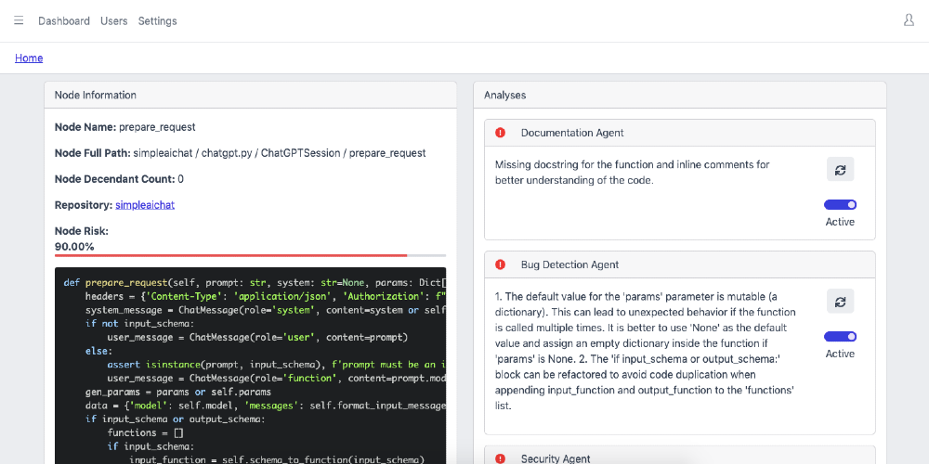Viewport: 929px width, 464px height.
Task: Open the user profile icon
Action: coord(909,20)
